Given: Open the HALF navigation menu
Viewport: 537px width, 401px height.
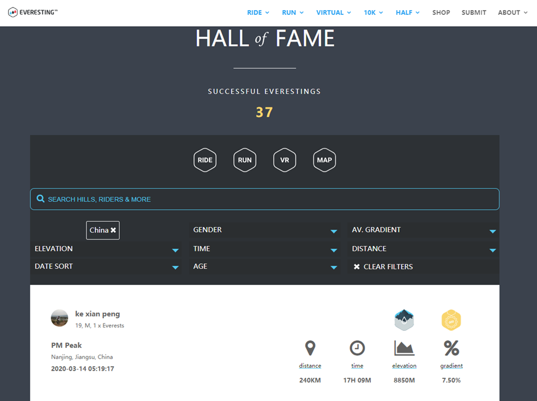Looking at the screenshot, I should pos(408,13).
